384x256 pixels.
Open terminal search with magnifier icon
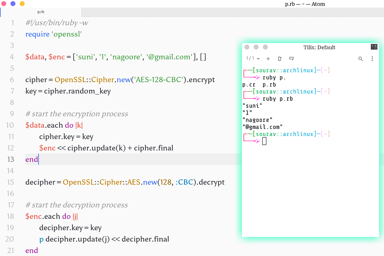coord(360,59)
